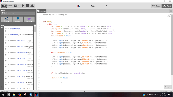
Task: Focus the Filter search field
Action: click(18, 13)
